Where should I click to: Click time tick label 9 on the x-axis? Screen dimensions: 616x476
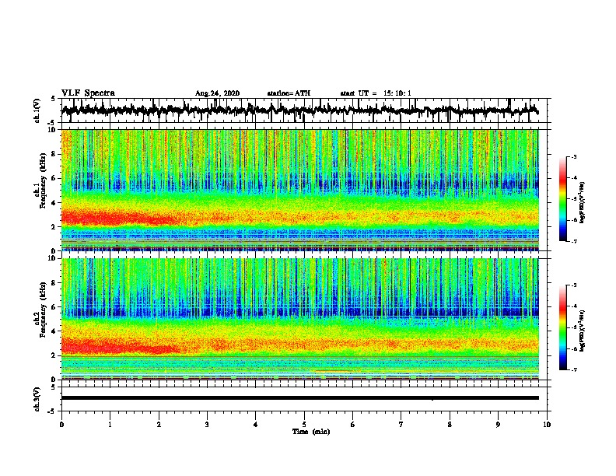tap(498, 425)
